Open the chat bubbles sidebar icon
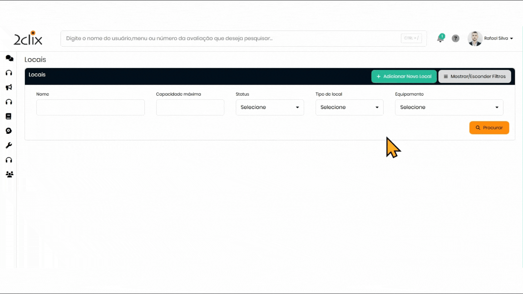This screenshot has width=523, height=294. click(9, 58)
